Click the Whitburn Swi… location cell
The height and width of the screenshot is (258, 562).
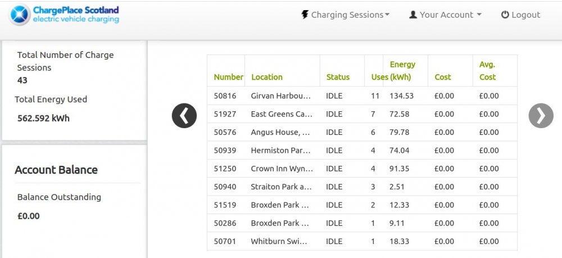click(279, 242)
